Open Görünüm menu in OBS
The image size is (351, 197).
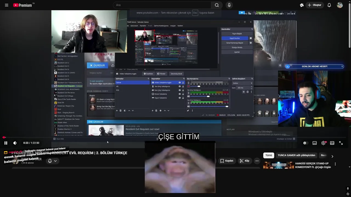point(134,26)
